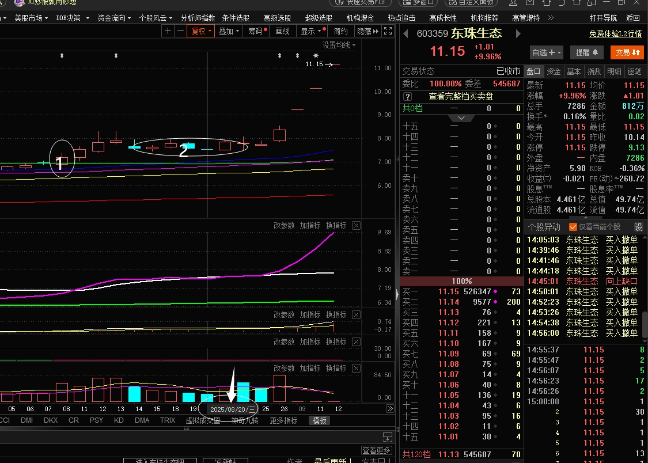Zoom out chart with minus button
The height and width of the screenshot is (463, 648).
coord(181,31)
